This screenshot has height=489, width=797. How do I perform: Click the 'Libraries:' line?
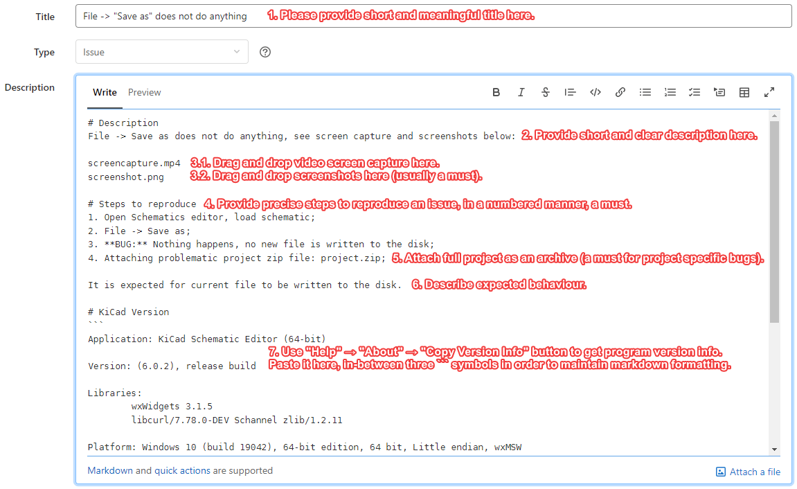click(x=115, y=393)
